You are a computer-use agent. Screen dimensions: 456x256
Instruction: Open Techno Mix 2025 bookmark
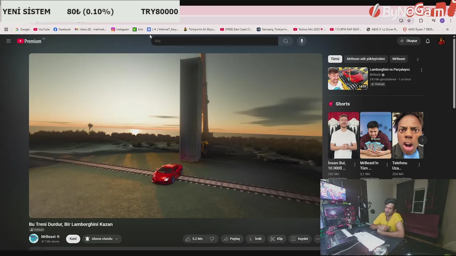point(310,30)
